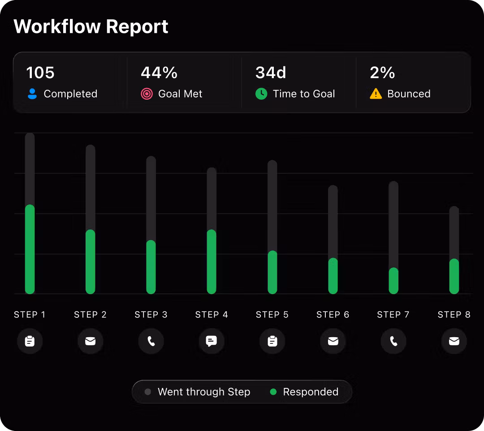Select the green Step 4 responded bar

[x=212, y=262]
